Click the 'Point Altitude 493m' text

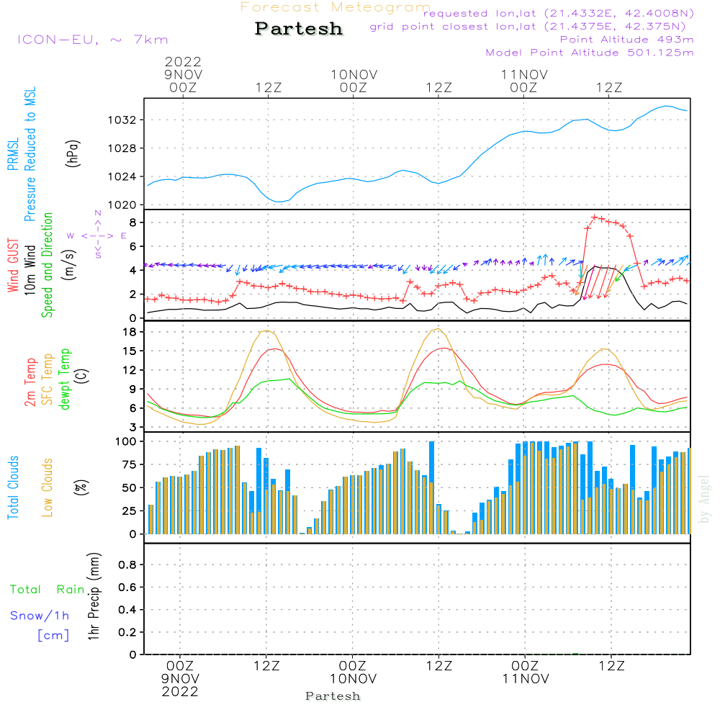[626, 40]
